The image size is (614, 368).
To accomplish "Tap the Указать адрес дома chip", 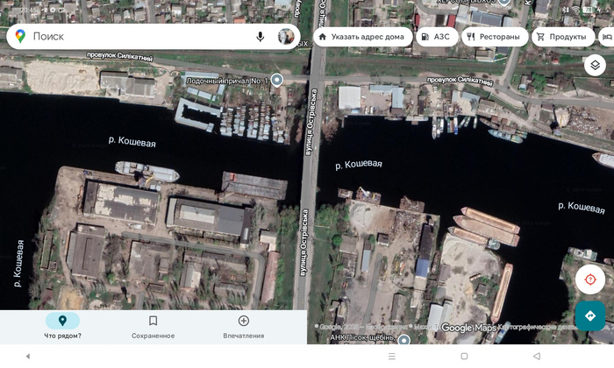I will tap(361, 37).
